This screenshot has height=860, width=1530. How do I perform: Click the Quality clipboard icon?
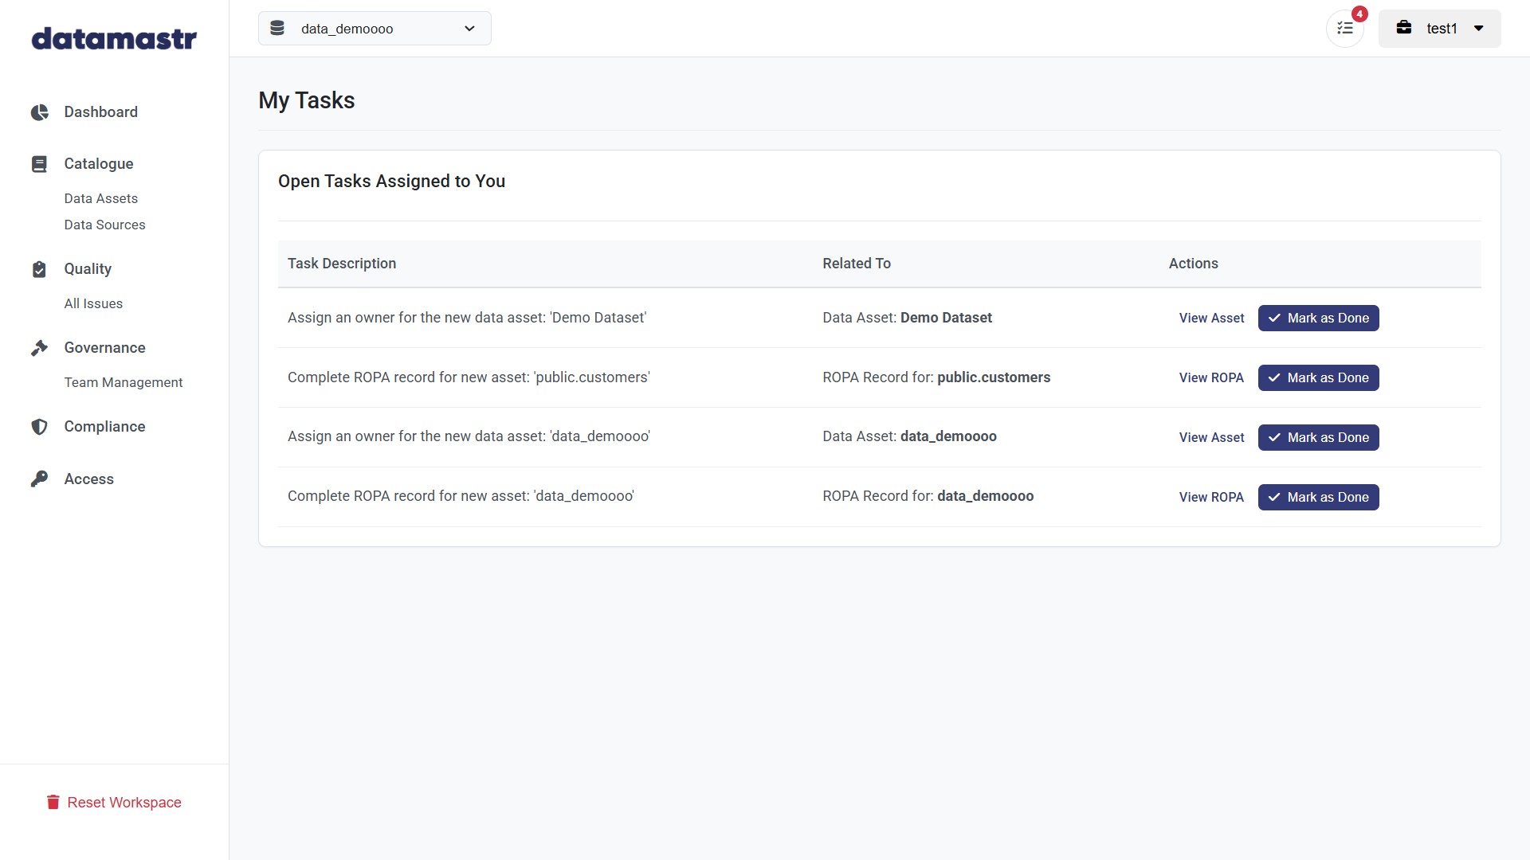click(x=39, y=269)
